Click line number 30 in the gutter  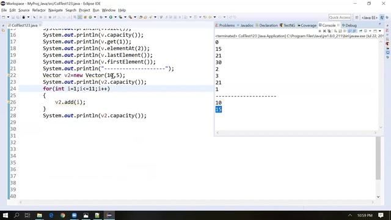point(13,129)
